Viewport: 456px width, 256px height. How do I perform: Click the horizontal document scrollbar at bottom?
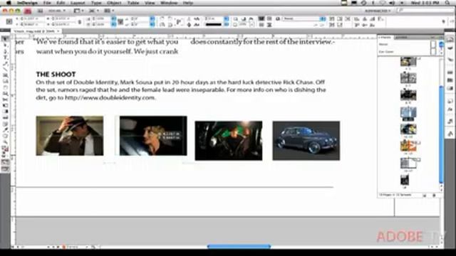[239, 247]
